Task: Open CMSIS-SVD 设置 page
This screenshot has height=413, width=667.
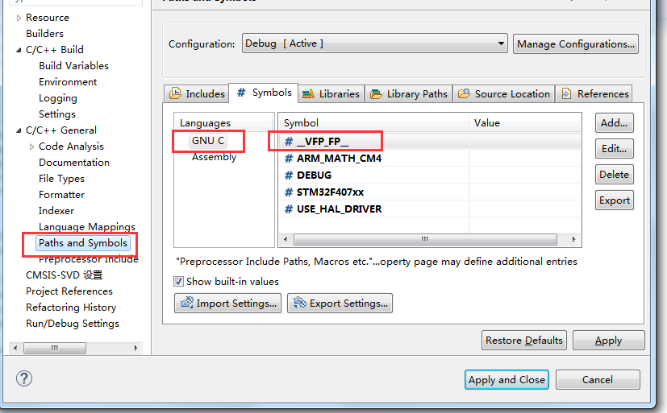Action: (x=65, y=275)
